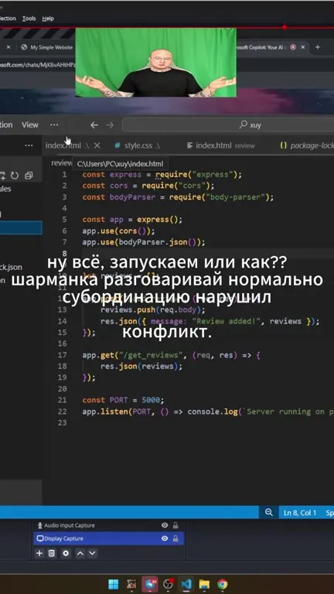Refresh the Explorer file tree
The width and height of the screenshot is (334, 594).
[x=15, y=176]
